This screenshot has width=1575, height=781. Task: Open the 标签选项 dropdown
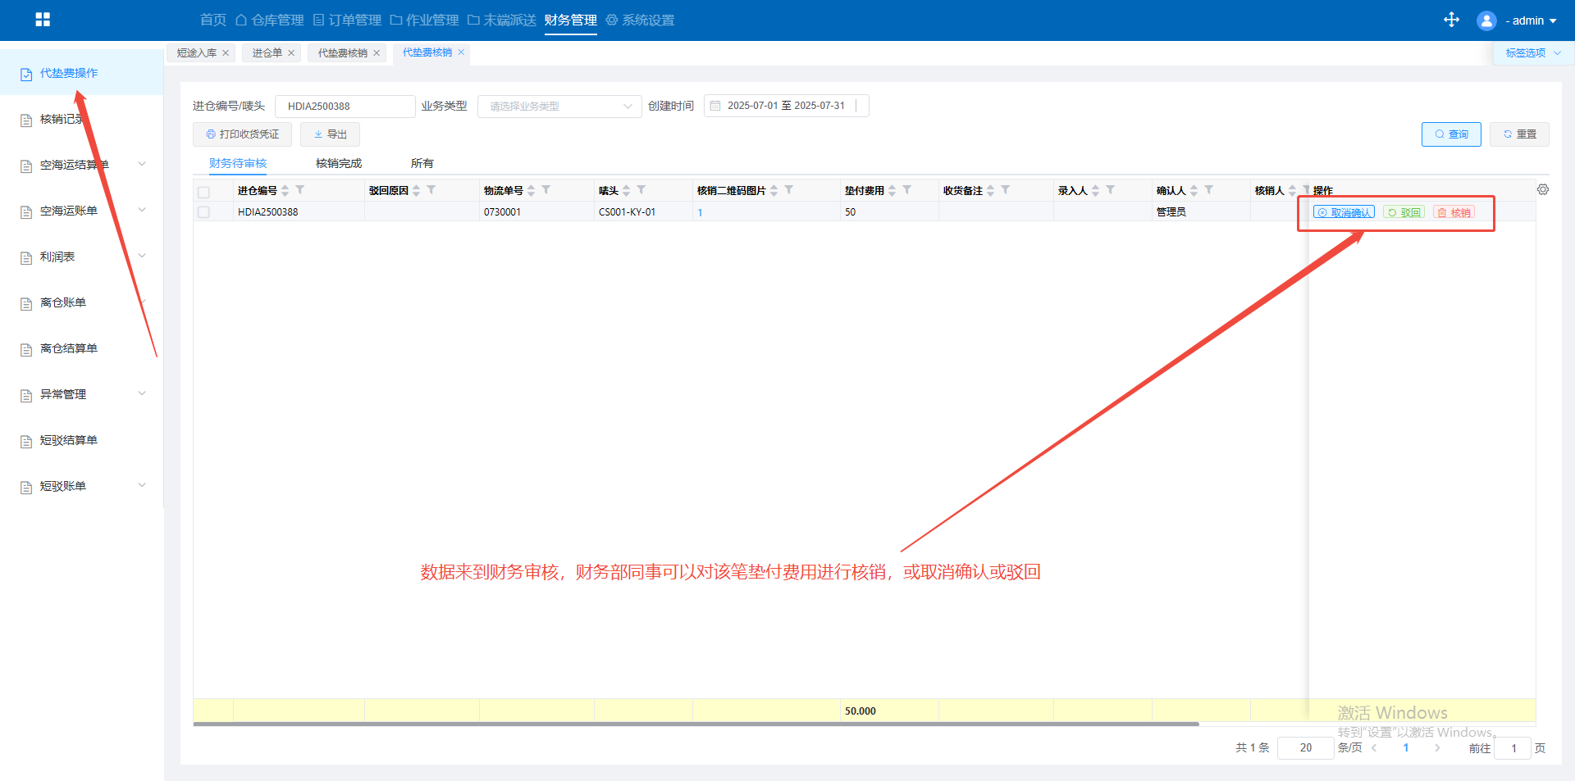[x=1532, y=53]
